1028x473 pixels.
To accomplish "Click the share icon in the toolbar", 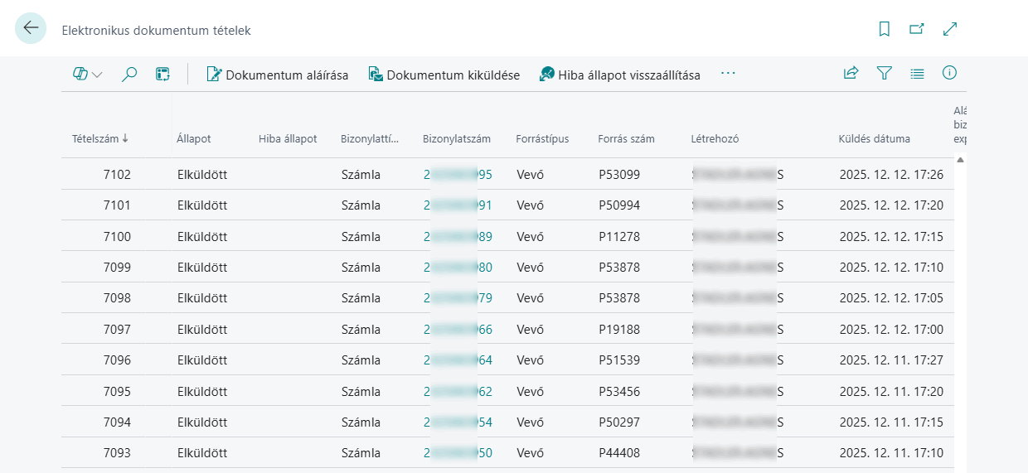I will click(851, 74).
